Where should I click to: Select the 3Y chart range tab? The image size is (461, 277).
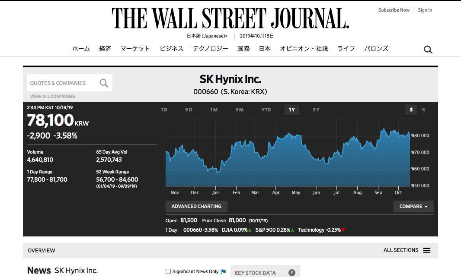[x=316, y=110]
